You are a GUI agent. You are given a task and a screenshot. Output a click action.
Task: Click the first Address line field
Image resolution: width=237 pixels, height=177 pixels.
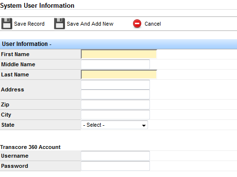coord(115,85)
